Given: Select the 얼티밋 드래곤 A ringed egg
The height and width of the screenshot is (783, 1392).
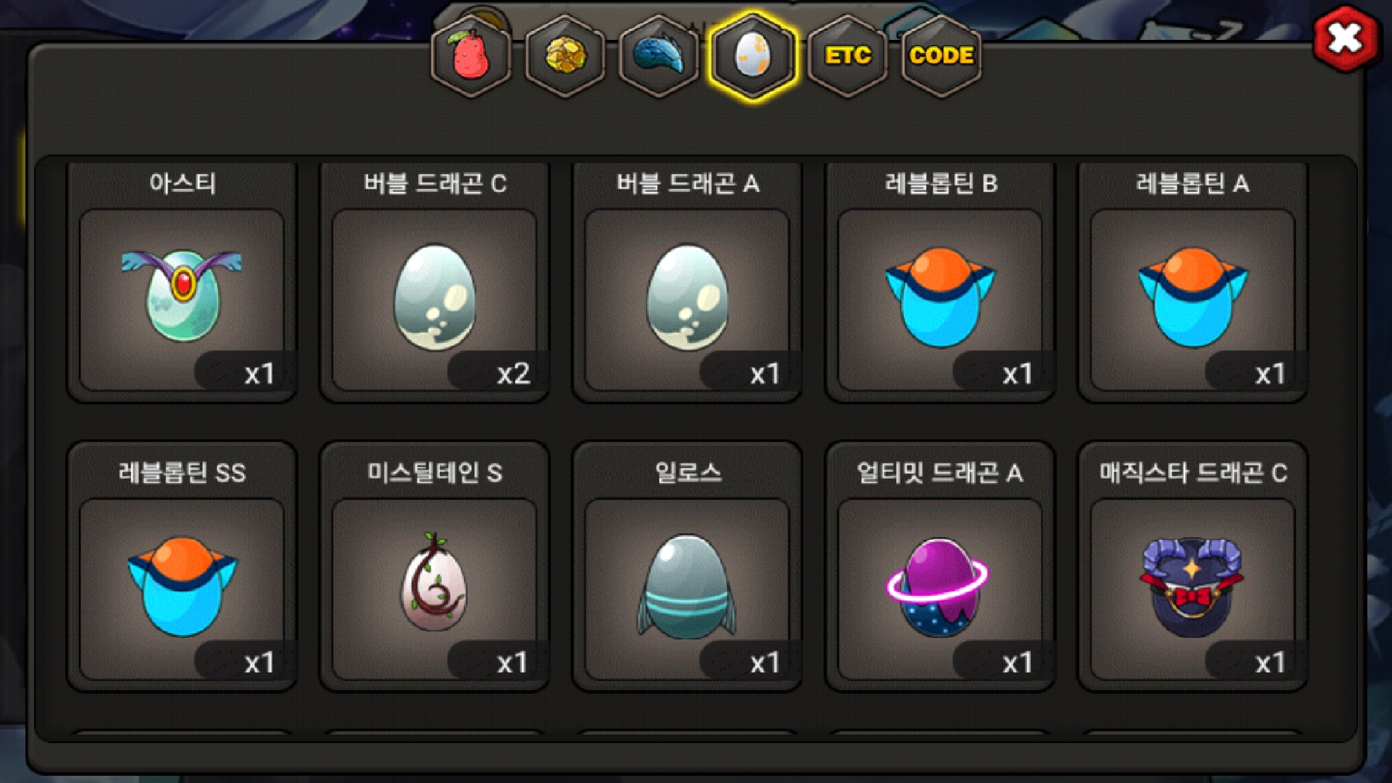Looking at the screenshot, I should click(940, 589).
